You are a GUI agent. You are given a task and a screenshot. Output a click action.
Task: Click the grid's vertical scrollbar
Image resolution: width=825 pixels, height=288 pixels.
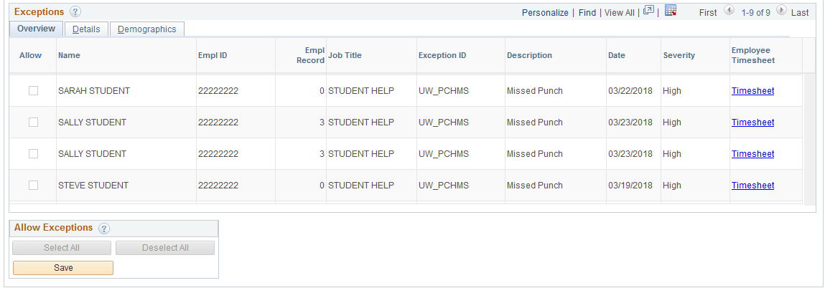[x=808, y=140]
